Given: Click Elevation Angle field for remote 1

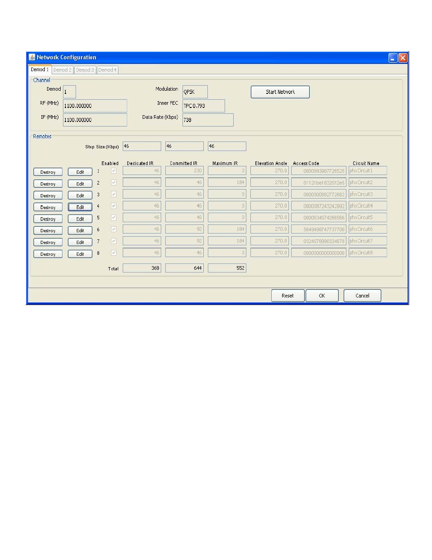Looking at the screenshot, I should (269, 171).
